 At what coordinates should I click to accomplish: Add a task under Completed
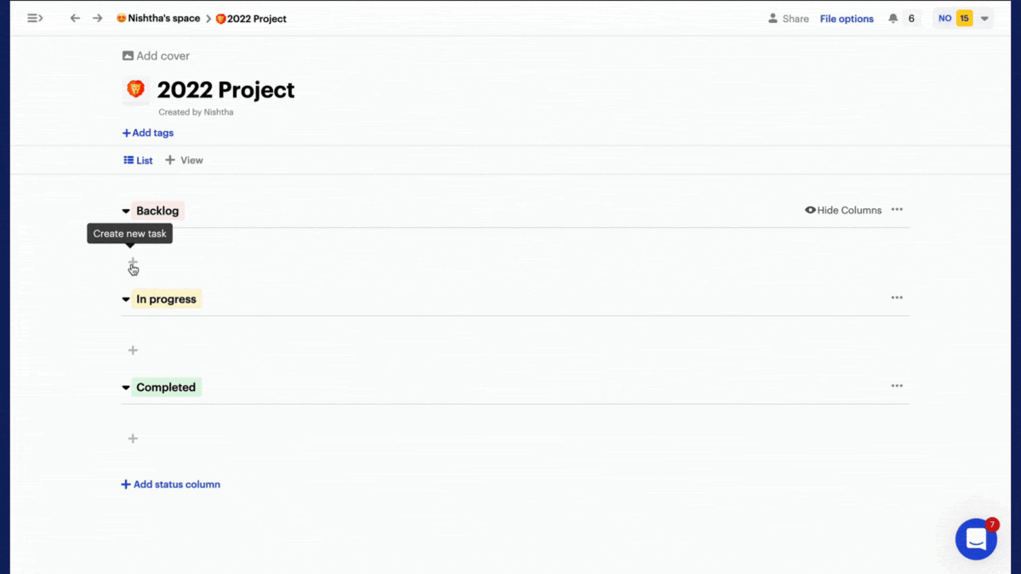coord(133,439)
